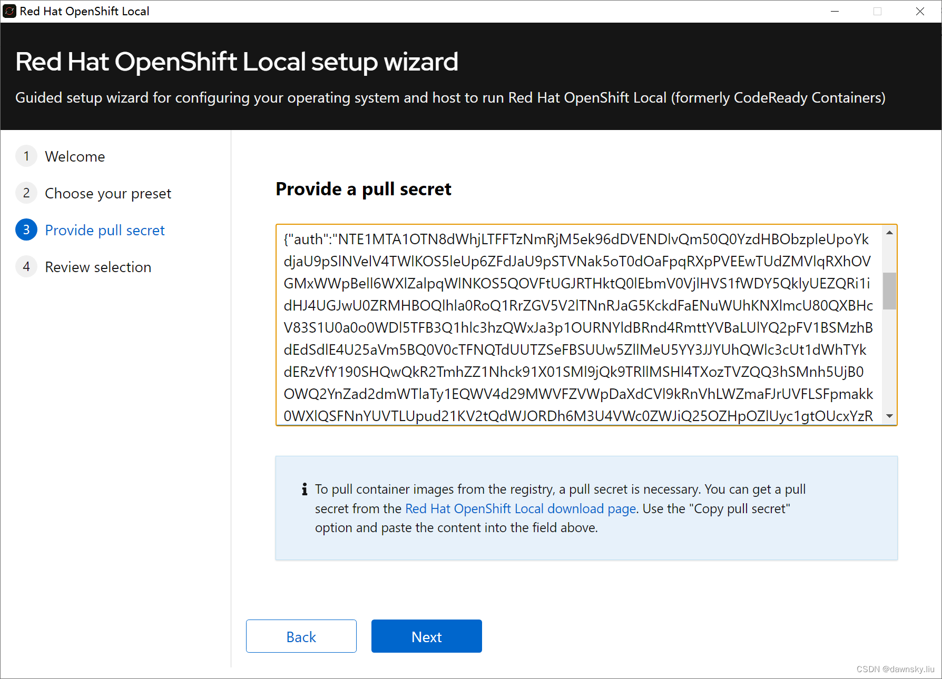Click step number 1 circle
942x679 pixels.
(26, 156)
